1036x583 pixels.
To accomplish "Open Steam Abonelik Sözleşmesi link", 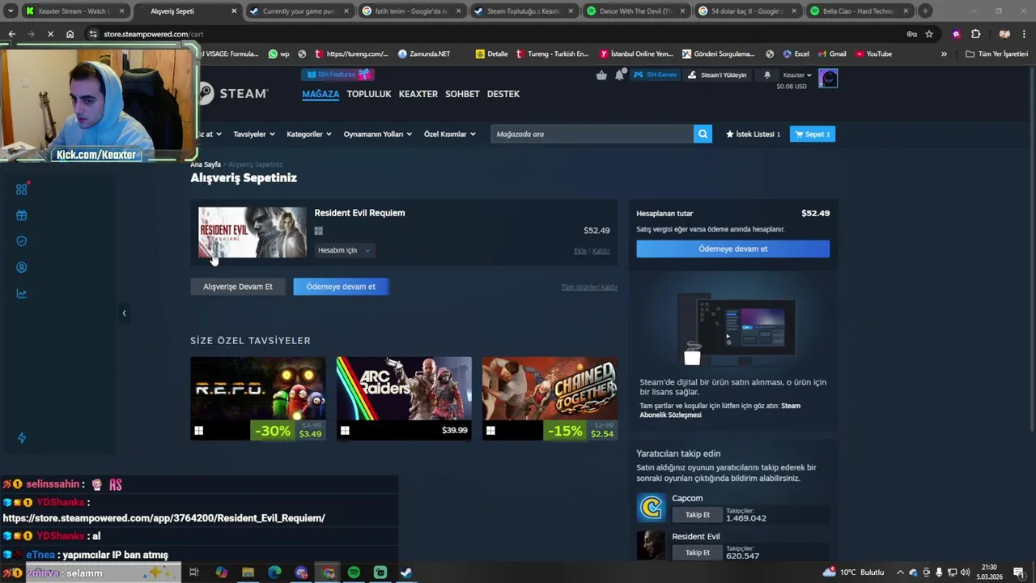I will (720, 411).
